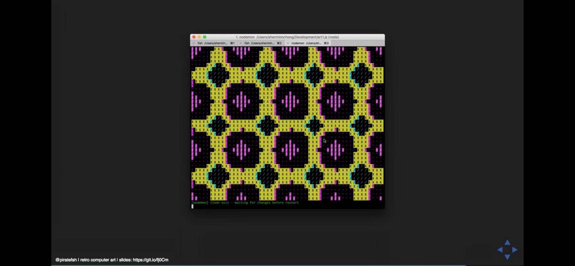Viewport: 575px width, 266px height.
Task: Click the red close button of the terminal window
Action: 194,37
